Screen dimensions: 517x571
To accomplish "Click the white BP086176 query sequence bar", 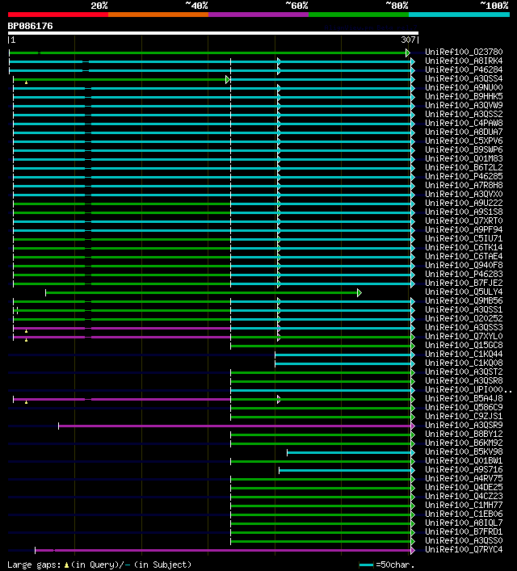I will pyautogui.click(x=213, y=33).
